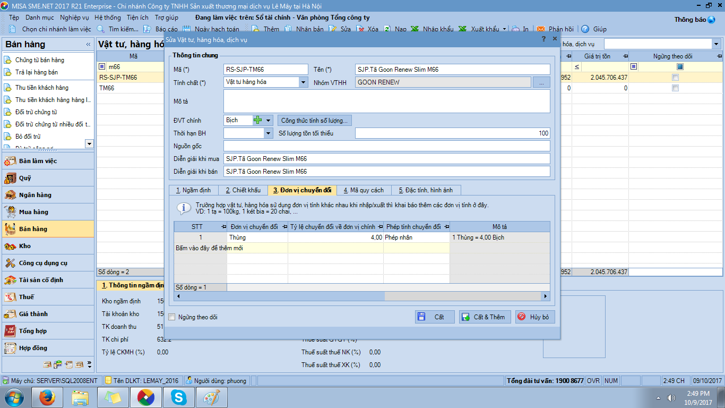Toggle Ngừng theo dõi filter row checkbox
Image resolution: width=725 pixels, height=408 pixels.
680,67
